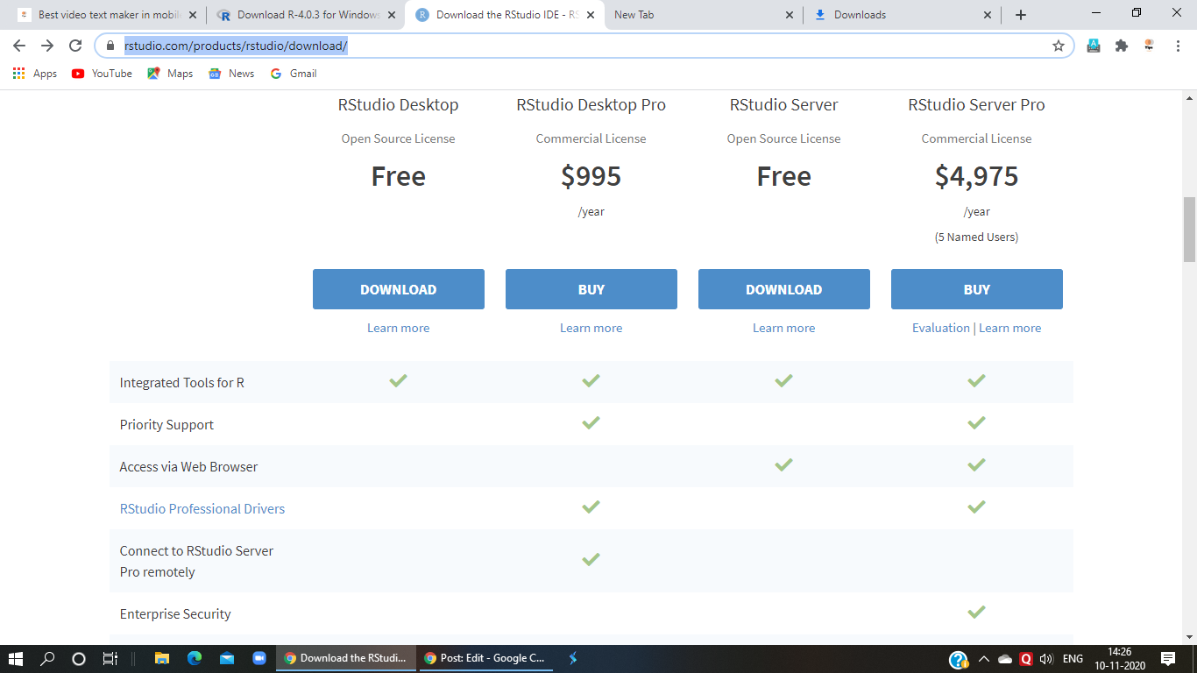Click DOWNLOAD under RStudio Server
1197x673 pixels.
784,289
